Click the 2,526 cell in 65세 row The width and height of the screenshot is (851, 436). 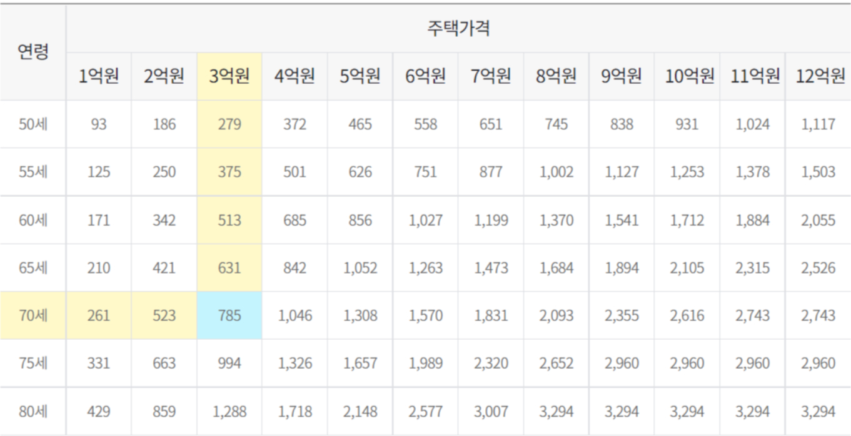pos(818,267)
